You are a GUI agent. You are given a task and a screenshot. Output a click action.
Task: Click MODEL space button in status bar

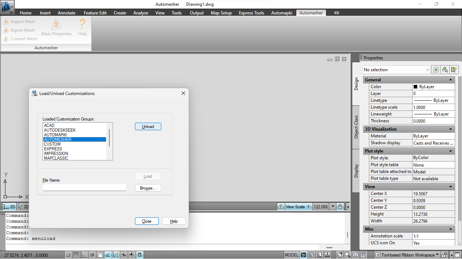pos(291,255)
